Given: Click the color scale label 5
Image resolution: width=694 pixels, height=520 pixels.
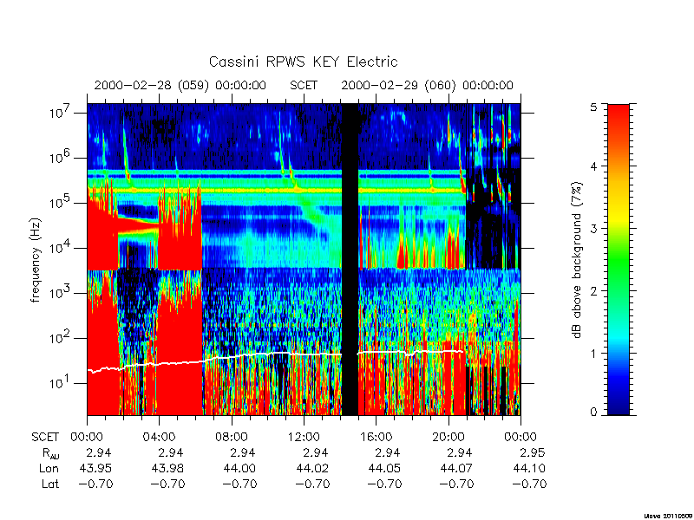Looking at the screenshot, I should pyautogui.click(x=593, y=107).
